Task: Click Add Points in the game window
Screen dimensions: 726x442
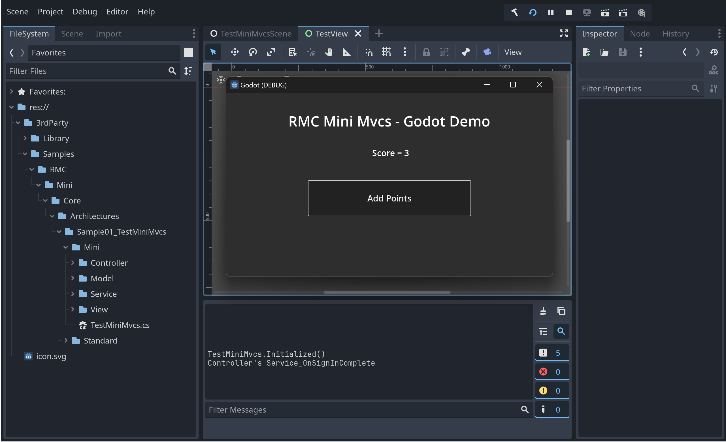Action: pyautogui.click(x=389, y=198)
